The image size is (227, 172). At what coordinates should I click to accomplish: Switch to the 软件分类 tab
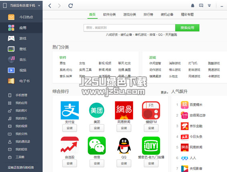click(x=109, y=15)
